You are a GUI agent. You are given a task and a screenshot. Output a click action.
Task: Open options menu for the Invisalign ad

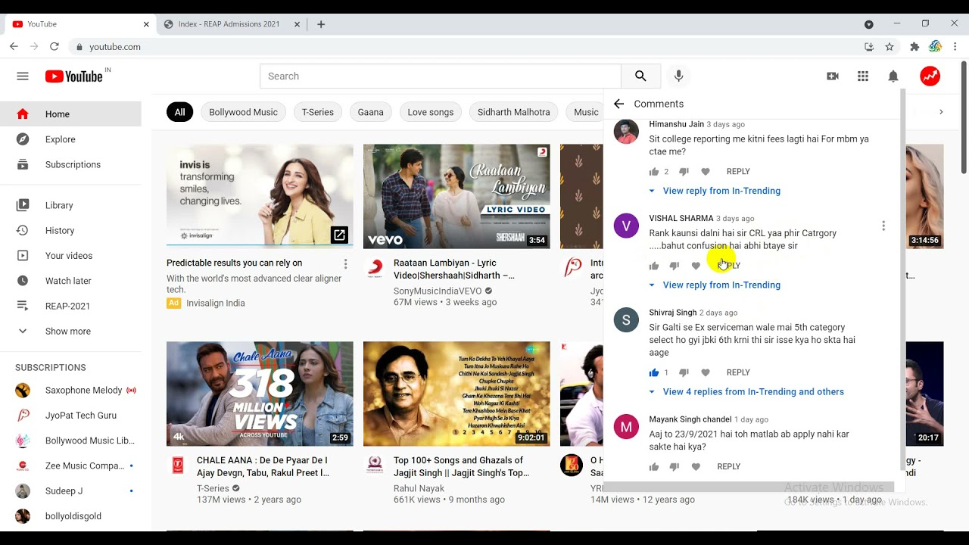[x=345, y=264]
